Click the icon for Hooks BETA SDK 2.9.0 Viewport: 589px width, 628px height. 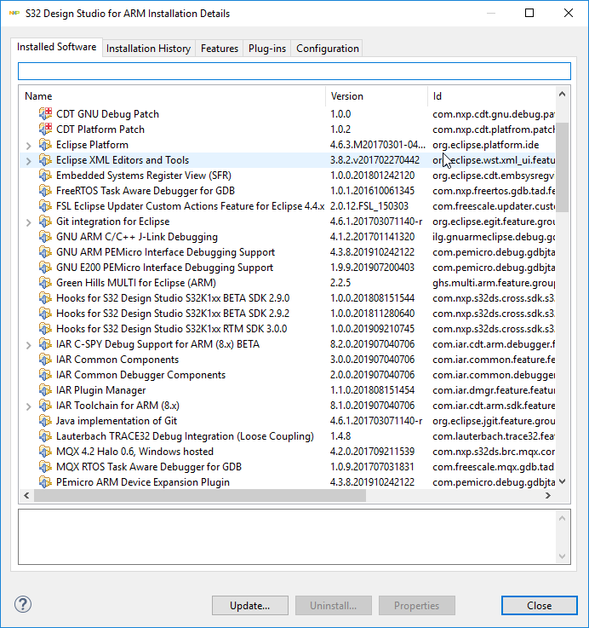[45, 298]
